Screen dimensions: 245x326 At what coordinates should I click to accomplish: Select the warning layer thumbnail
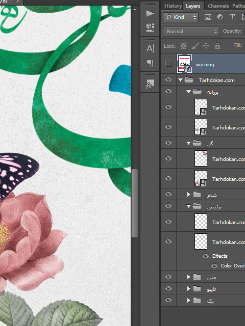[x=184, y=64]
